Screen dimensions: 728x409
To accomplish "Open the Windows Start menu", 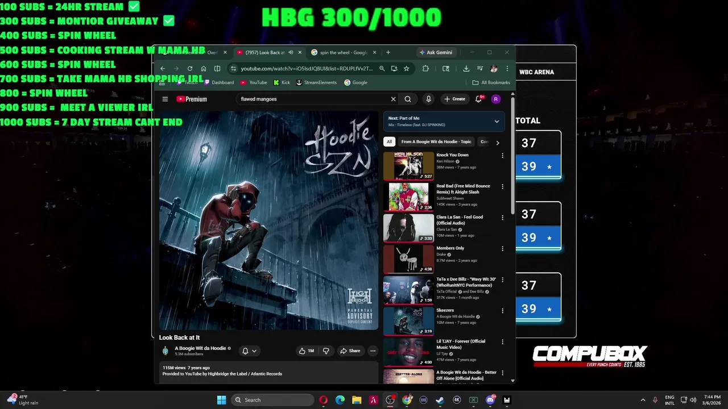I will click(x=222, y=400).
